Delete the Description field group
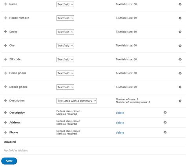 [120, 113]
